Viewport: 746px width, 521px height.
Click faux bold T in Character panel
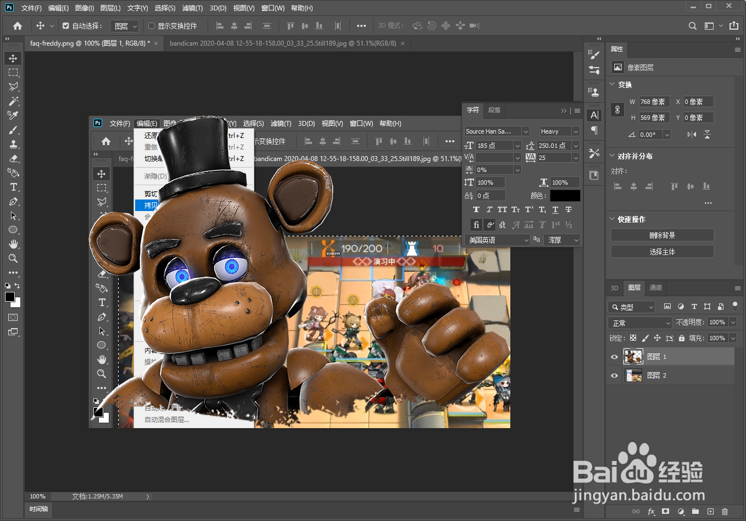pos(476,209)
